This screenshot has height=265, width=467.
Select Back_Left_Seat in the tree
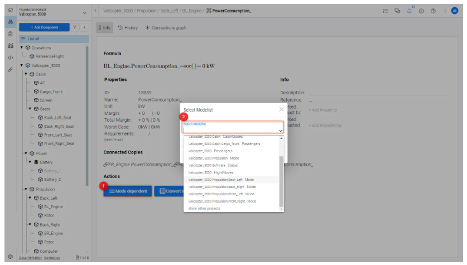[58, 118]
